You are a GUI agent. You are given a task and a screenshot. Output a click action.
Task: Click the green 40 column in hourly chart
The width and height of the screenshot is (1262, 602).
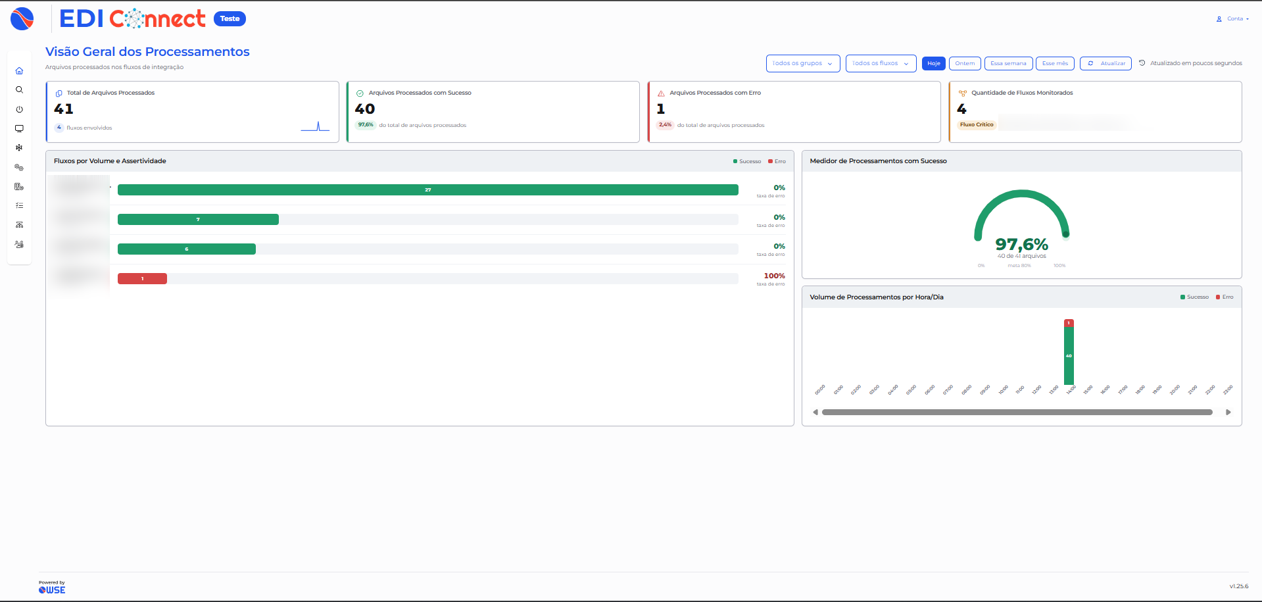pos(1069,356)
